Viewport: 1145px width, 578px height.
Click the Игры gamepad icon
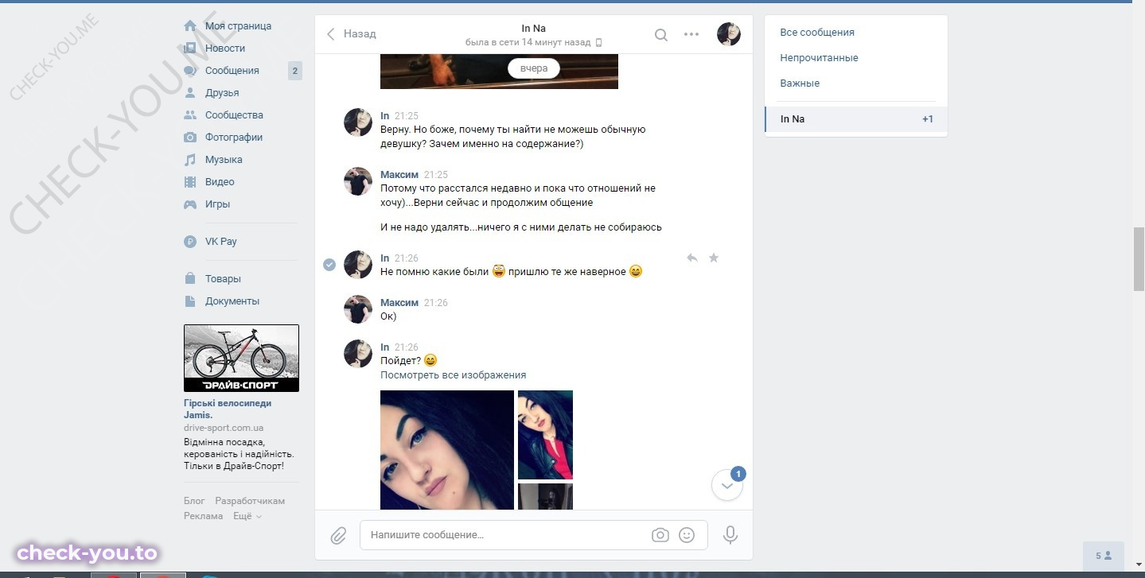(x=190, y=204)
